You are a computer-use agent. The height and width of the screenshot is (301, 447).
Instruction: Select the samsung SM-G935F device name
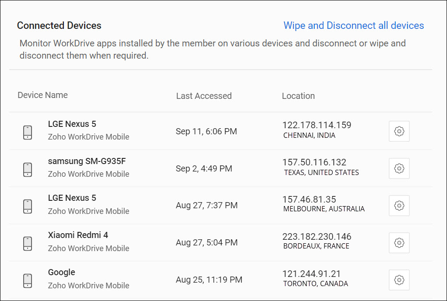87,161
